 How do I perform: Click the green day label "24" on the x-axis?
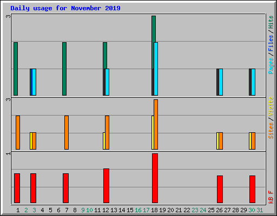coord(203,210)
